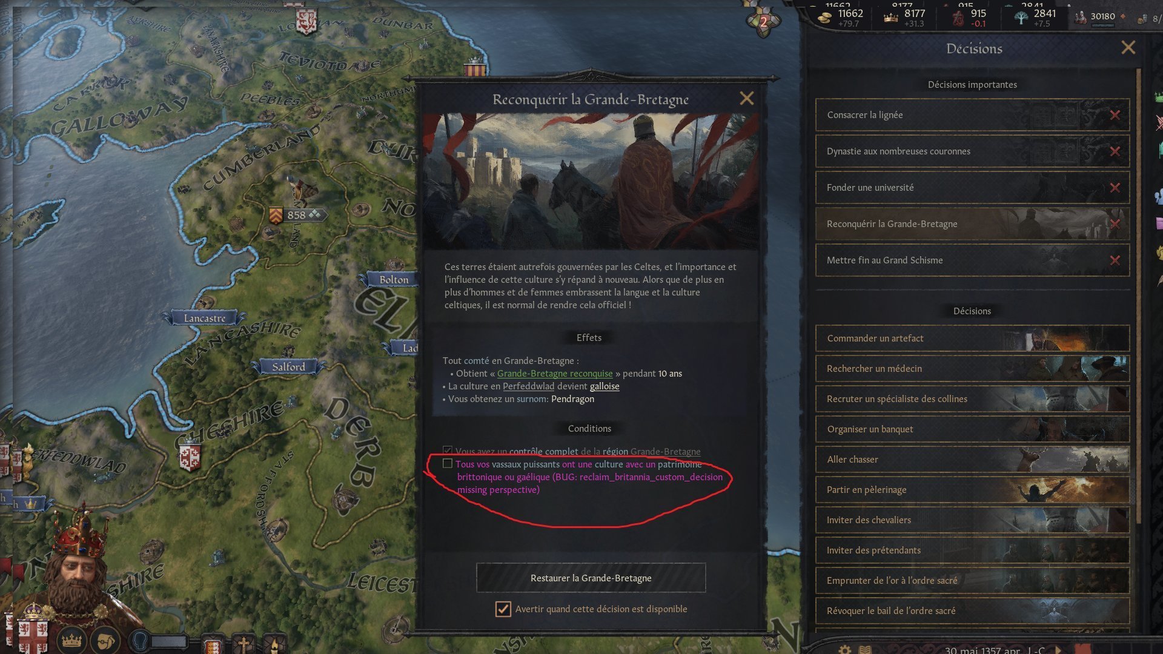Select 'Consacrer la lignée' decision

click(972, 114)
